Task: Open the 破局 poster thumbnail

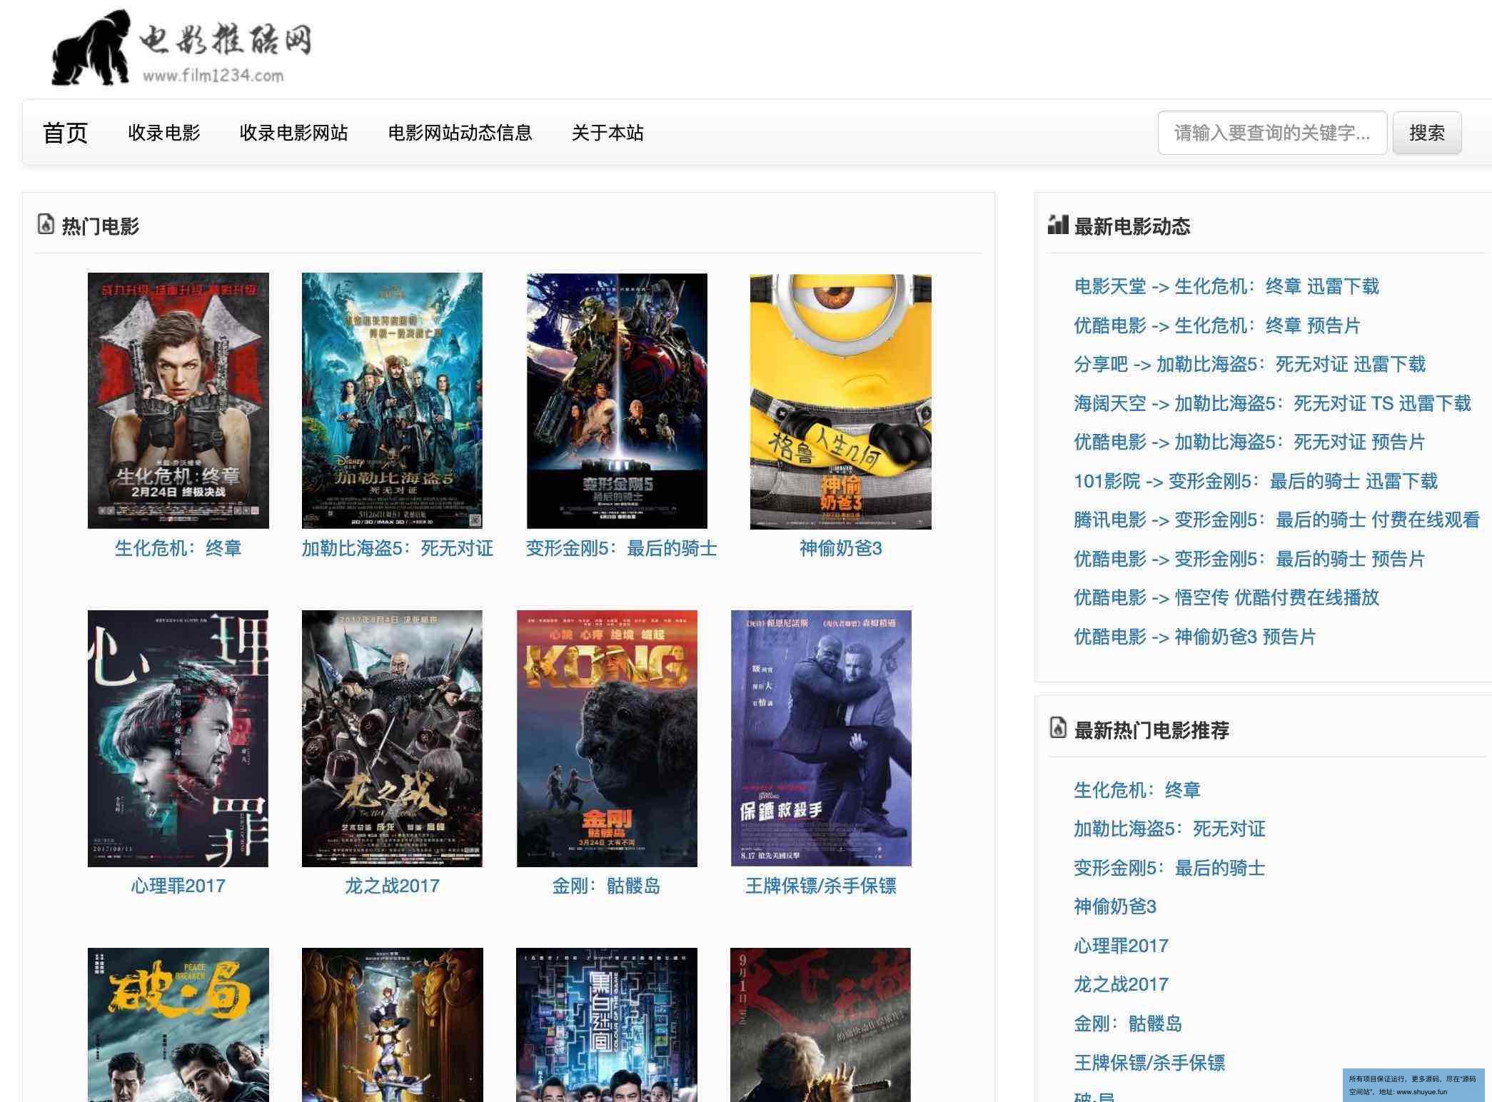Action: (x=178, y=1025)
